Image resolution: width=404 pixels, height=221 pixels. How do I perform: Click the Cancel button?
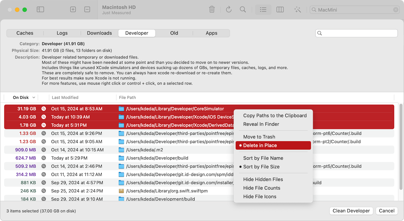click(386, 211)
